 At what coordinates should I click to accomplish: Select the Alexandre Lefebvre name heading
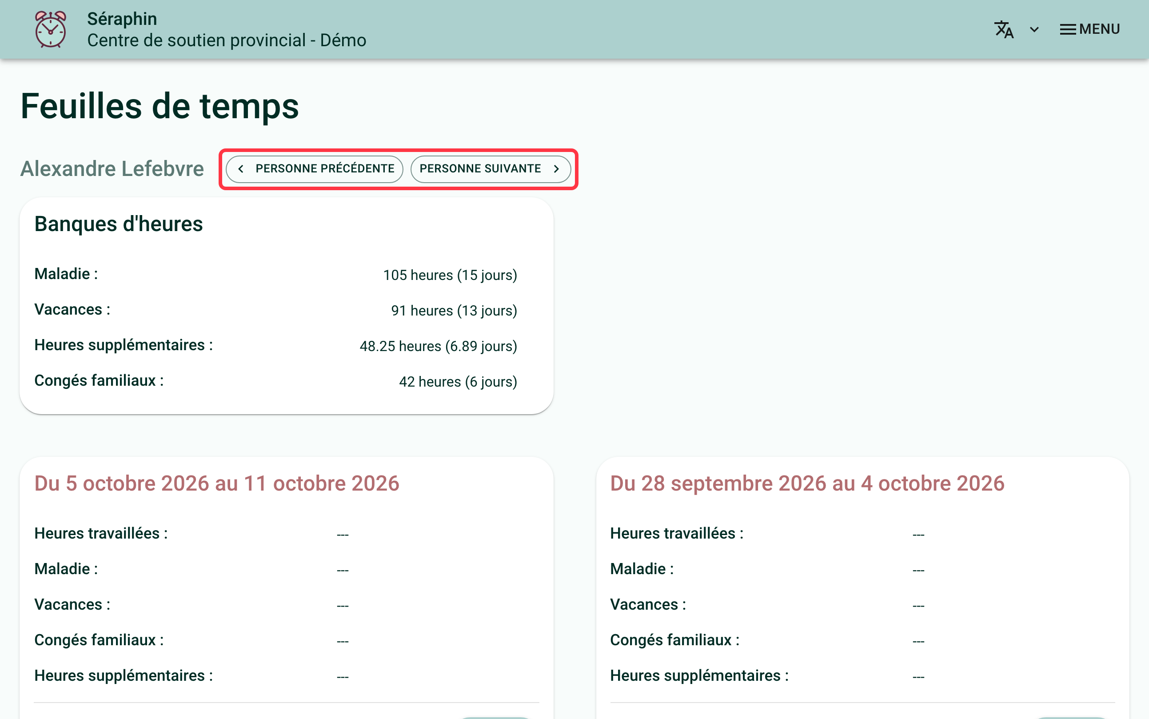(112, 168)
